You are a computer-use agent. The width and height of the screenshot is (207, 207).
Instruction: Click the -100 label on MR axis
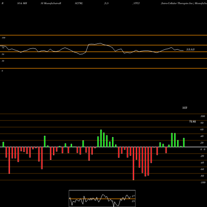[203, 183]
